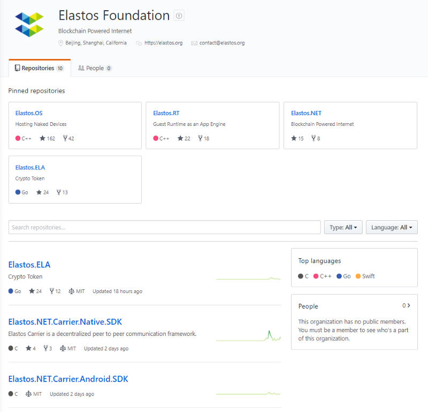Click license scale icon in Carrier.Native.SDK row

point(63,348)
